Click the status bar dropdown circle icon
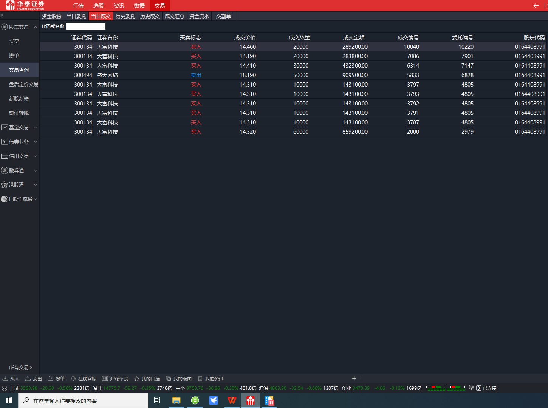The height and width of the screenshot is (408, 548). (5, 388)
